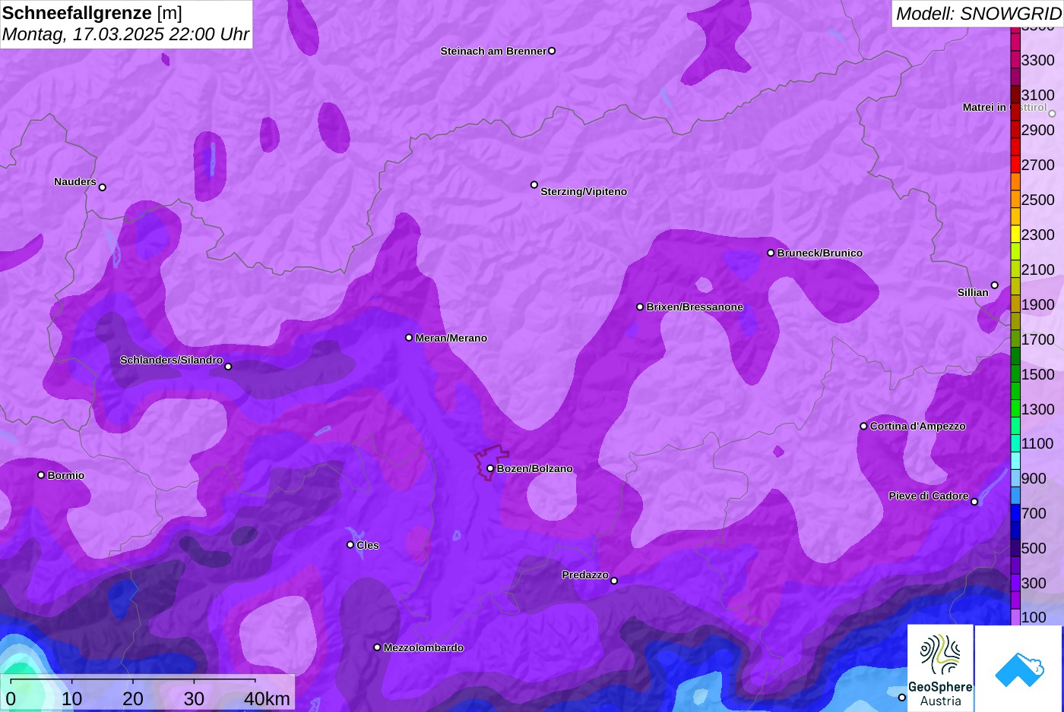The height and width of the screenshot is (712, 1064).
Task: Click the GeoSphere Austria logo
Action: [940, 669]
